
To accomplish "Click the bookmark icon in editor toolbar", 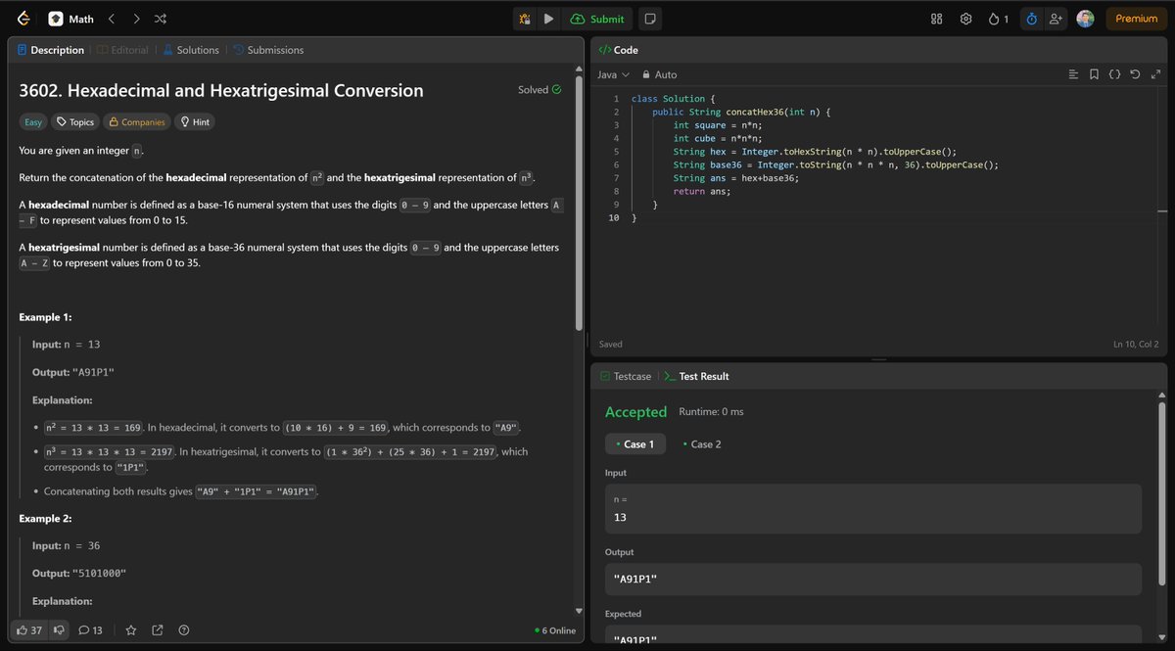I will [1094, 74].
